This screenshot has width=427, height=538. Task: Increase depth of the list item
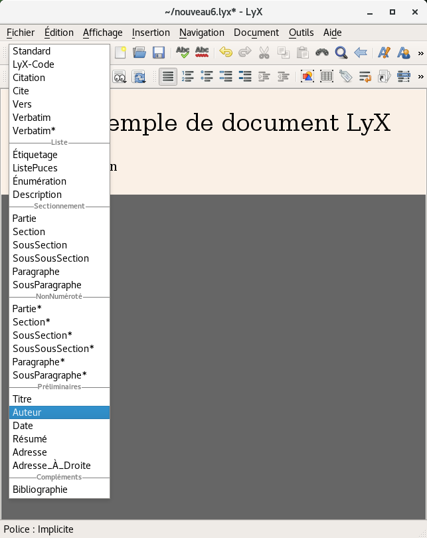[264, 76]
